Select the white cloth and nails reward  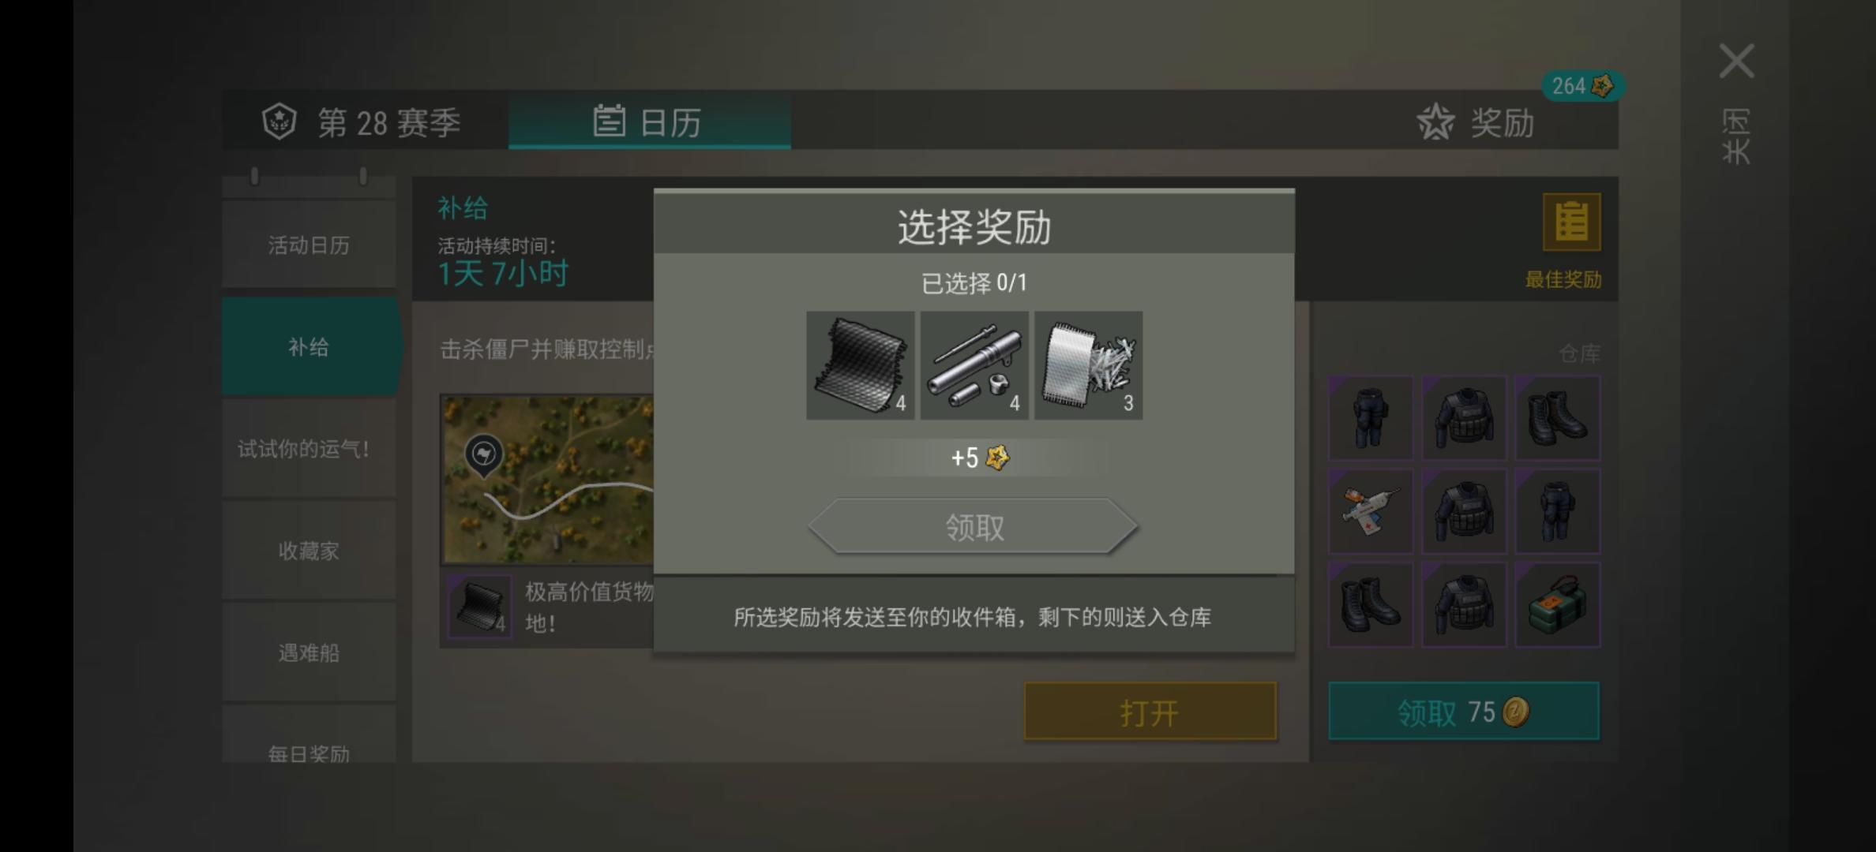point(1088,365)
